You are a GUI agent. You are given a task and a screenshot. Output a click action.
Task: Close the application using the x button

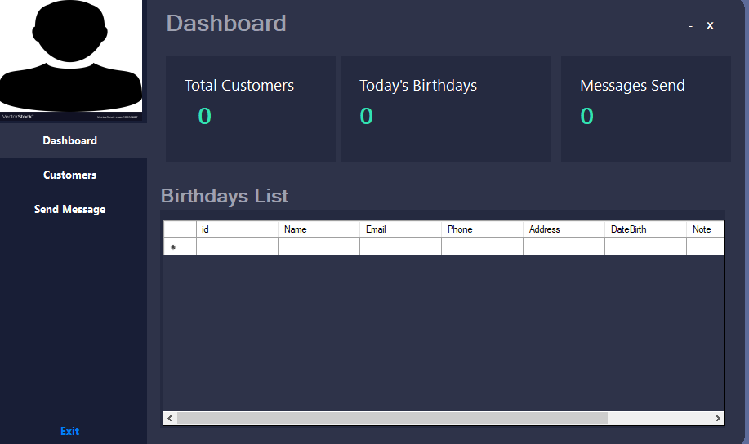pyautogui.click(x=710, y=26)
